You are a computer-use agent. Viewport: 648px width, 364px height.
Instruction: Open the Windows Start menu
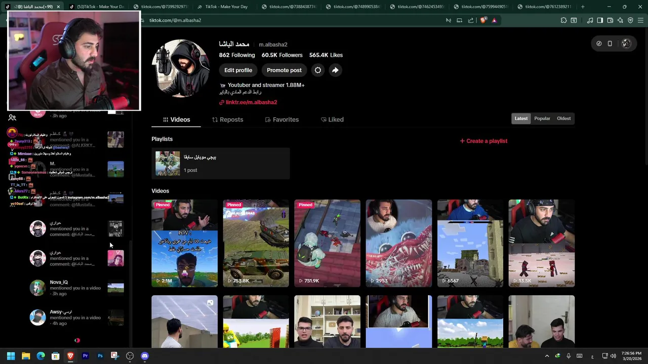11,356
